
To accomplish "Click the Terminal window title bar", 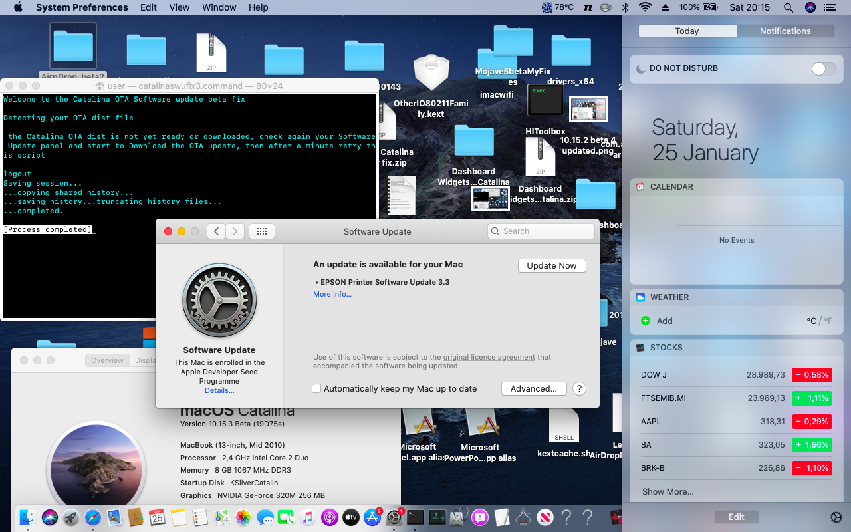I will (189, 86).
